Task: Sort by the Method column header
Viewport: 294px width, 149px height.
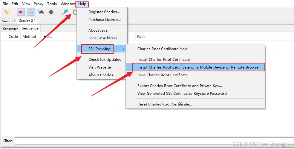Action: [29, 37]
